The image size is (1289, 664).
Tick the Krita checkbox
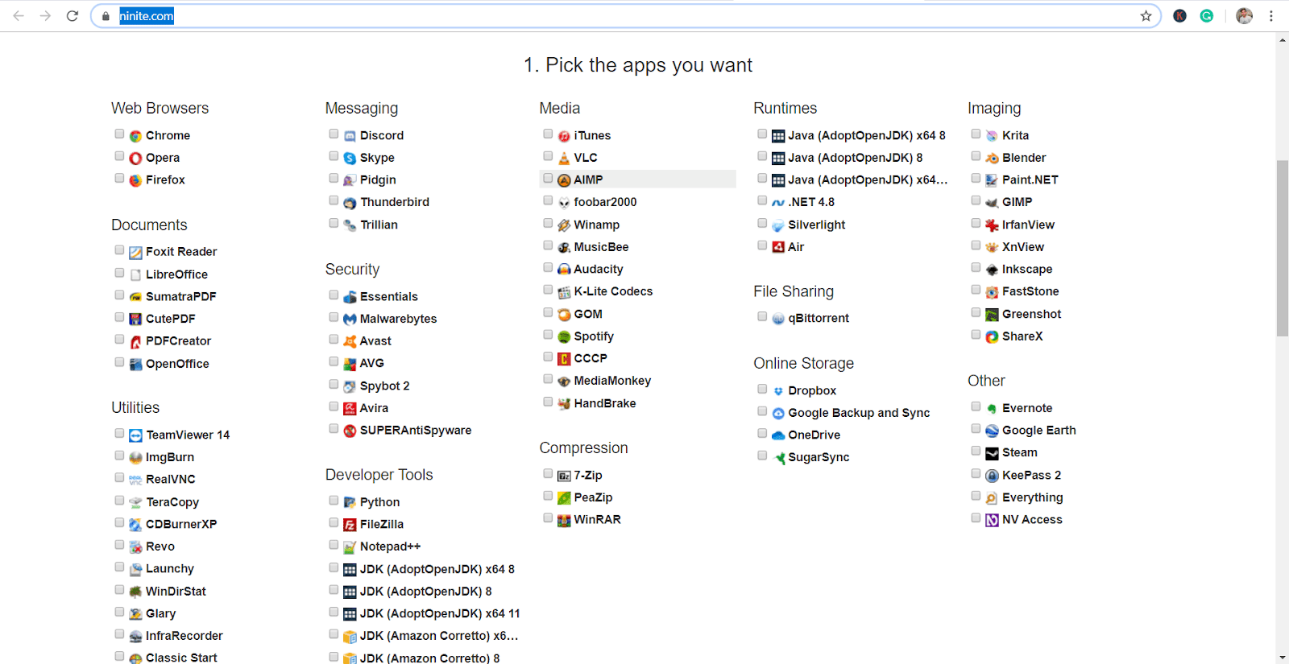[x=976, y=134]
